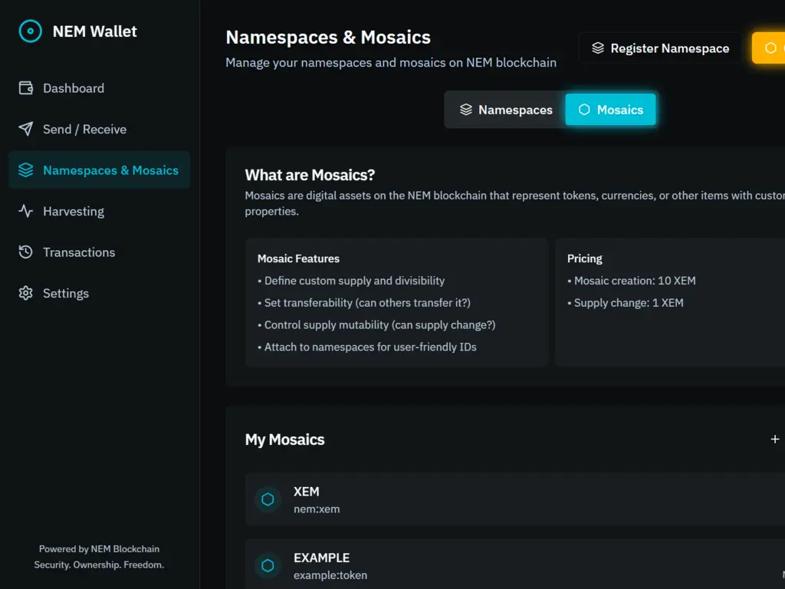Click the 'Manage your namespaces and mosaics' subtitle

click(x=391, y=62)
